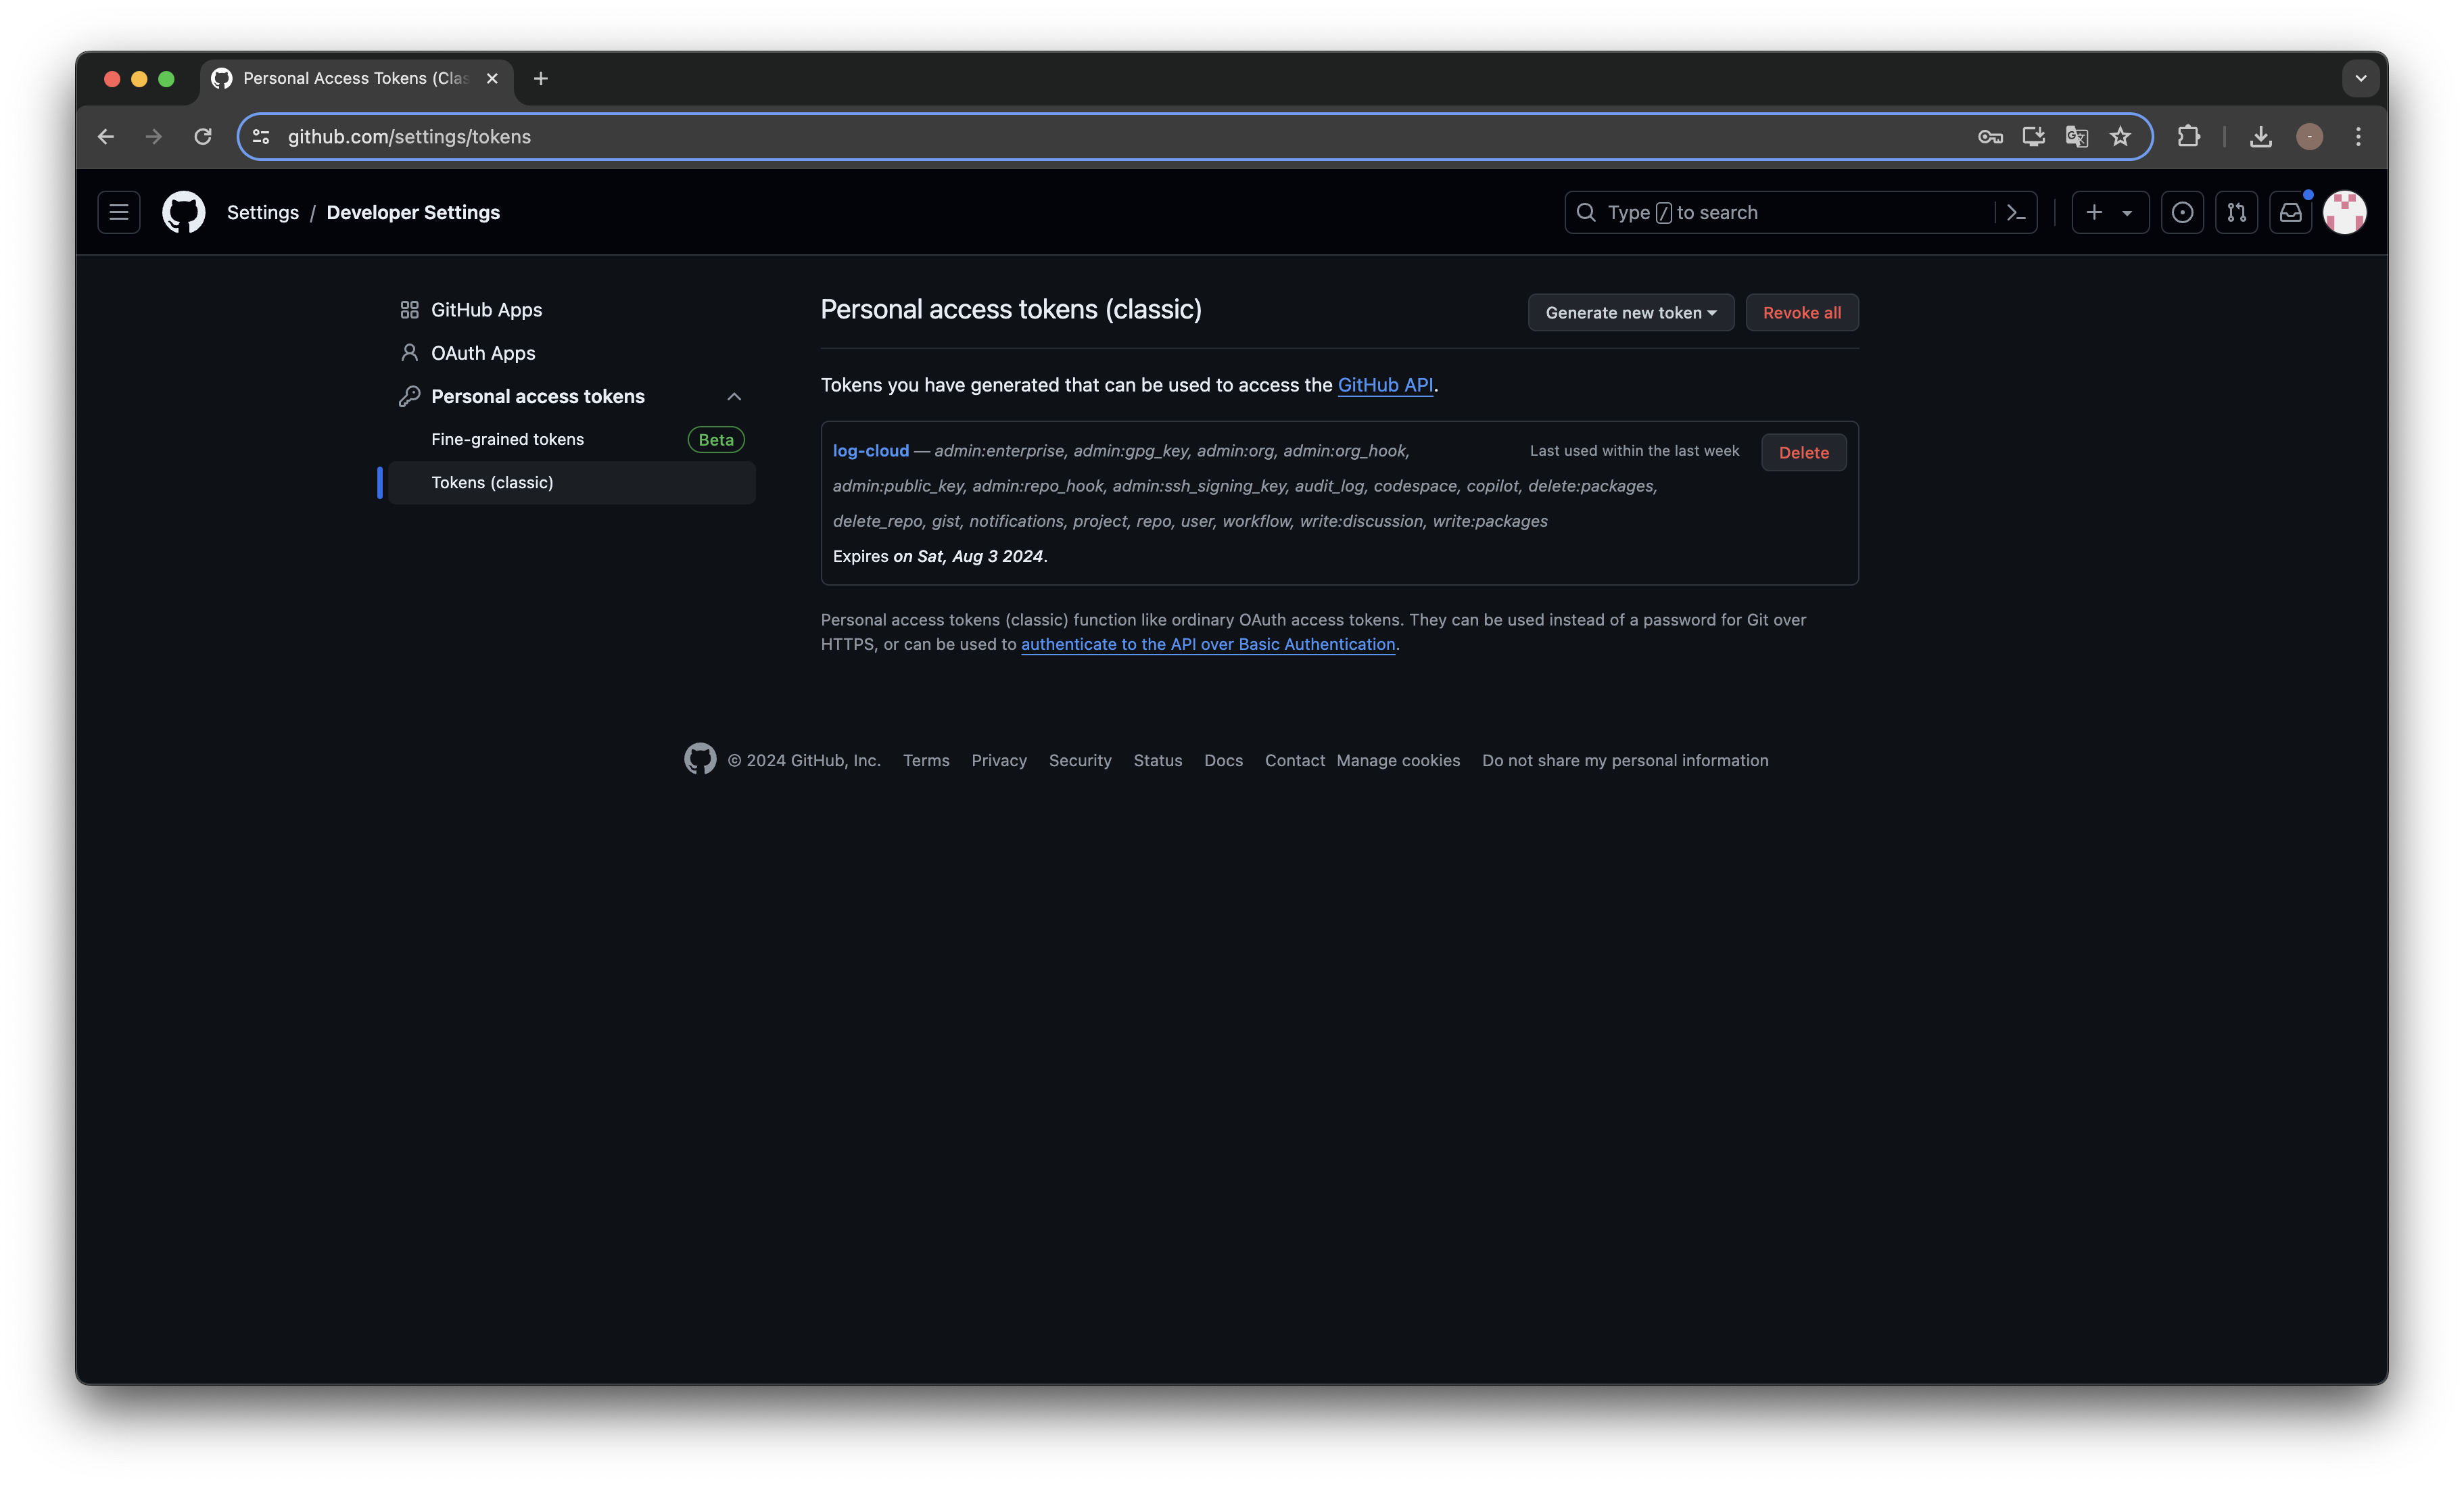Click the browser forward arrow
The width and height of the screenshot is (2464, 1485).
pyautogui.click(x=154, y=136)
